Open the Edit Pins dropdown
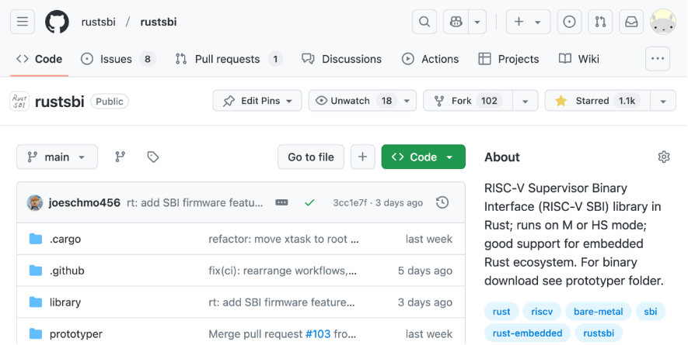Image resolution: width=688 pixels, height=345 pixels. coord(257,101)
